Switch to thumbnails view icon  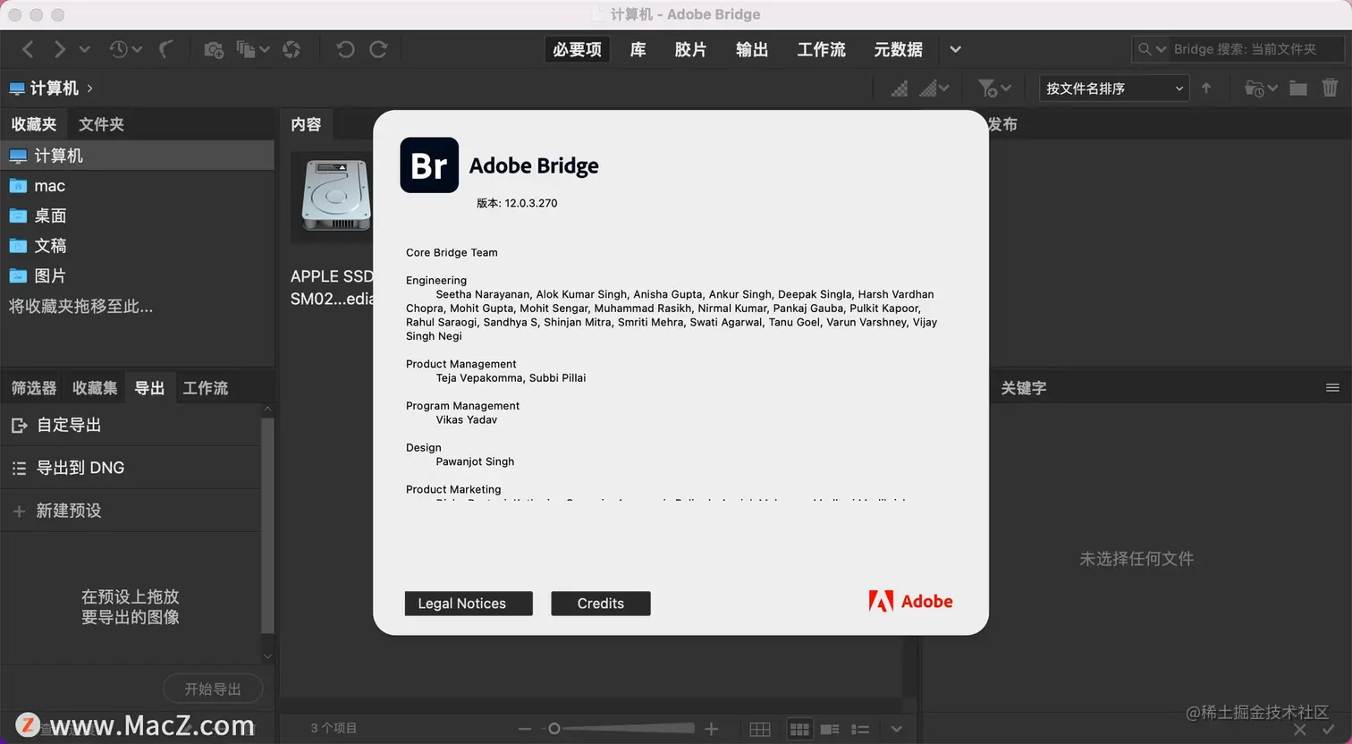coord(799,729)
